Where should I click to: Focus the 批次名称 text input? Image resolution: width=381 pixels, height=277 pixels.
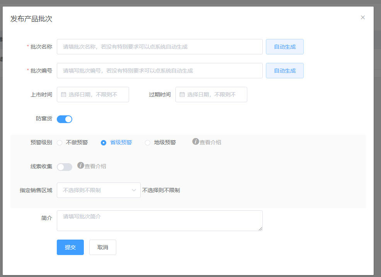click(160, 47)
